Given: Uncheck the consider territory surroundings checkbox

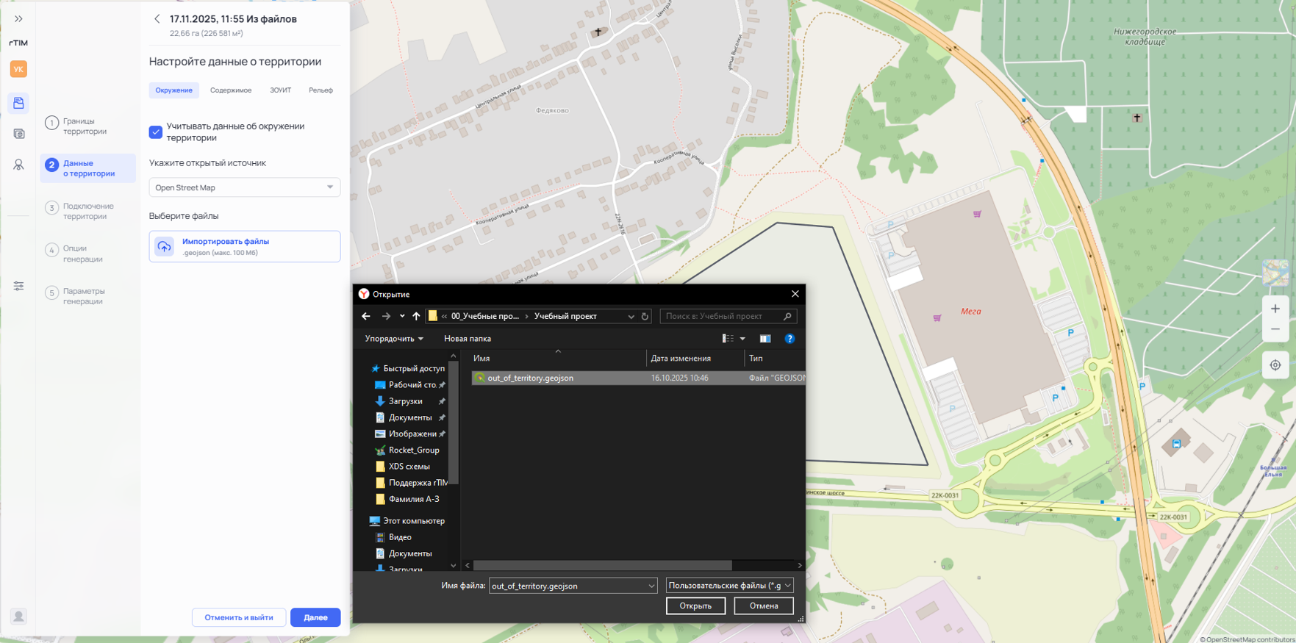Looking at the screenshot, I should click(156, 132).
